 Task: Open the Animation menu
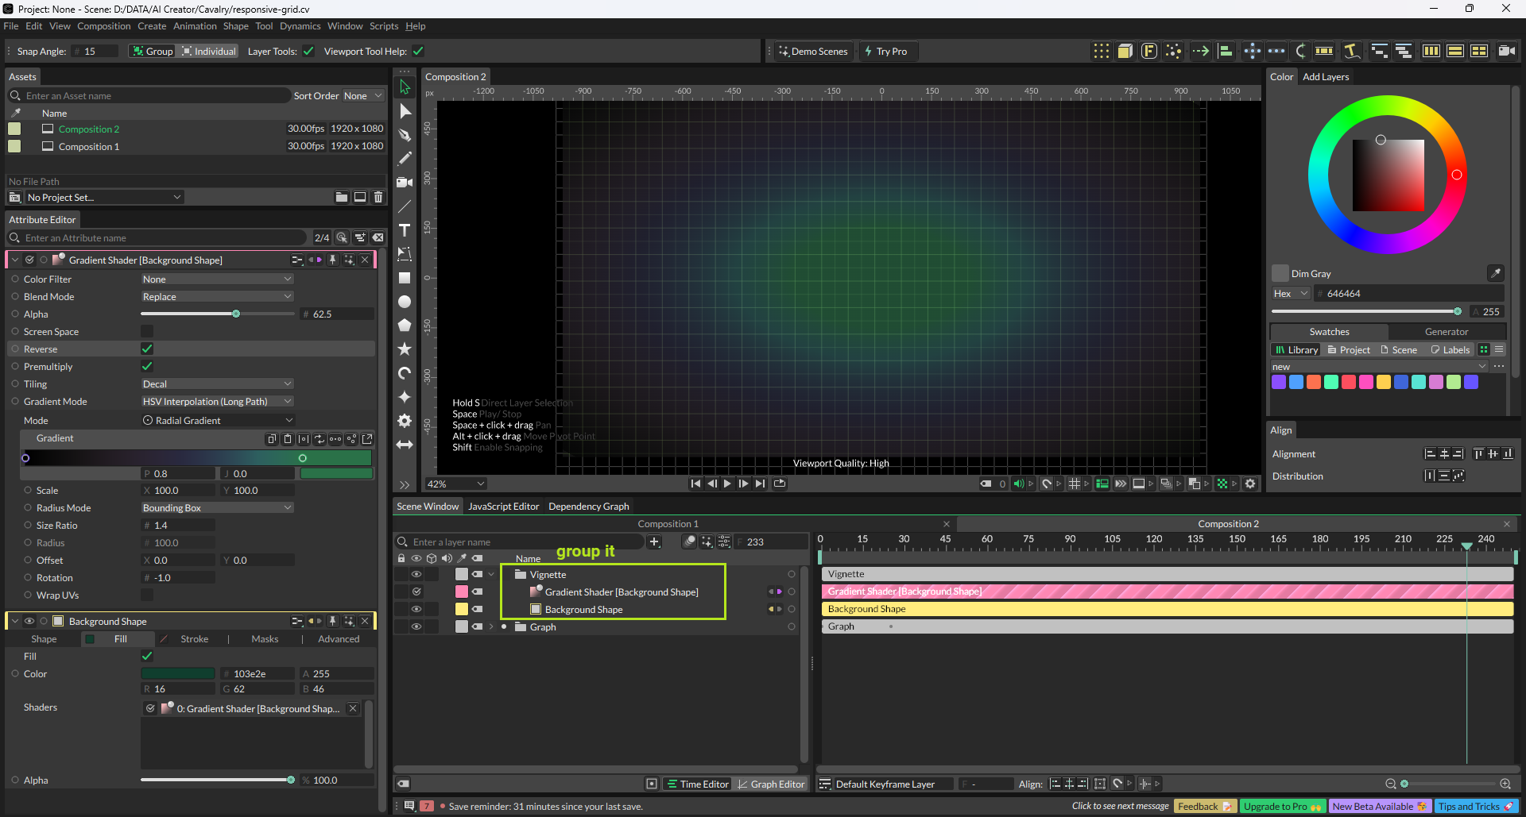(195, 26)
